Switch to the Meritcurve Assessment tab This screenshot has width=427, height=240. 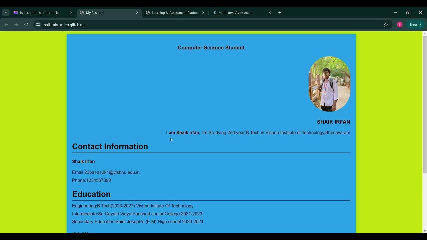pyautogui.click(x=242, y=13)
